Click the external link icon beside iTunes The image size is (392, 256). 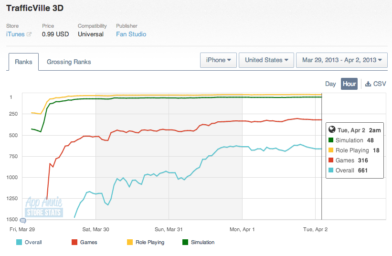(29, 34)
